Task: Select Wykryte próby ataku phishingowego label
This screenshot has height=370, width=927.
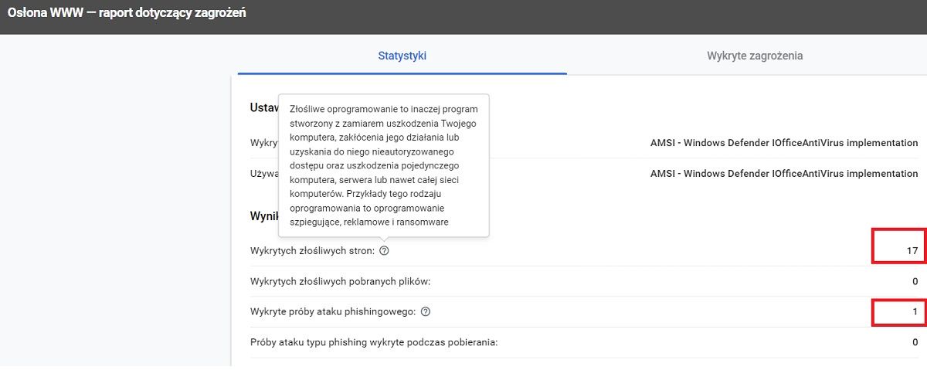Action: point(333,311)
